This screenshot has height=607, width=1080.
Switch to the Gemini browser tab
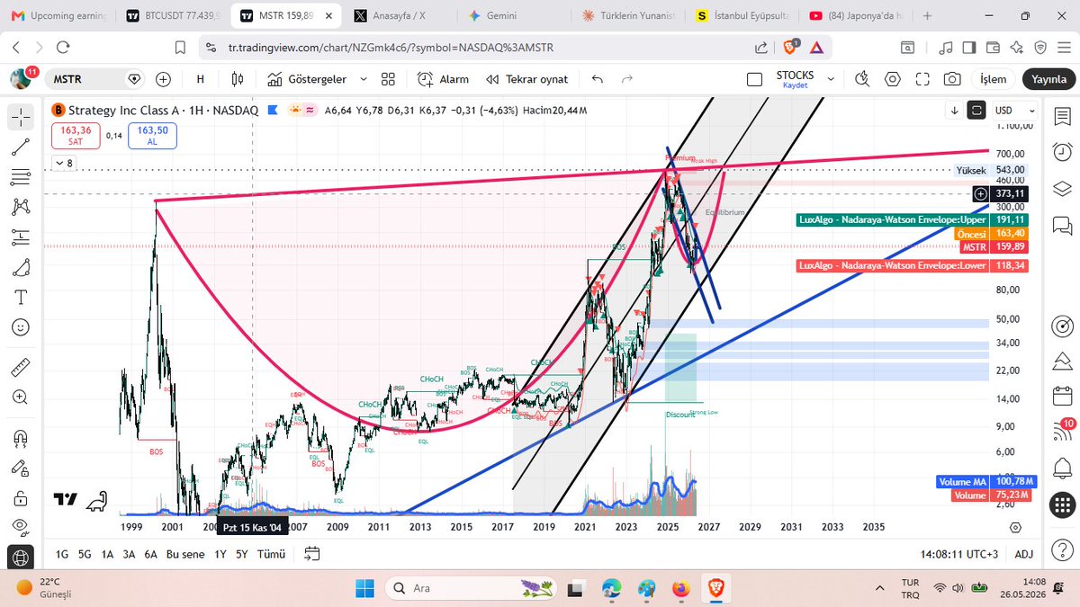click(x=512, y=16)
